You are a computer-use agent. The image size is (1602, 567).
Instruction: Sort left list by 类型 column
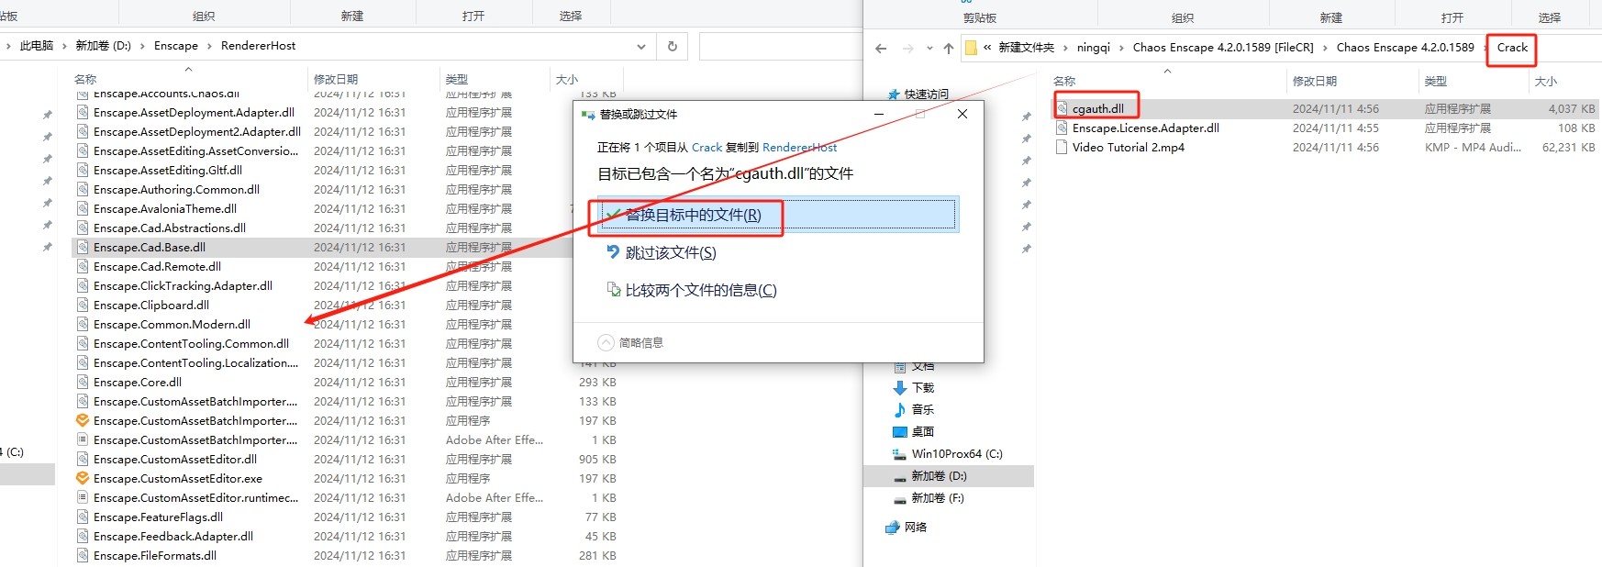[x=457, y=79]
